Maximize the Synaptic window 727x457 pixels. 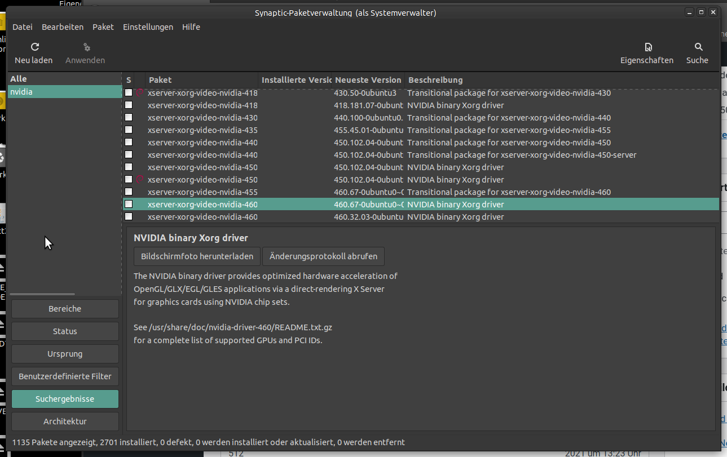click(701, 12)
